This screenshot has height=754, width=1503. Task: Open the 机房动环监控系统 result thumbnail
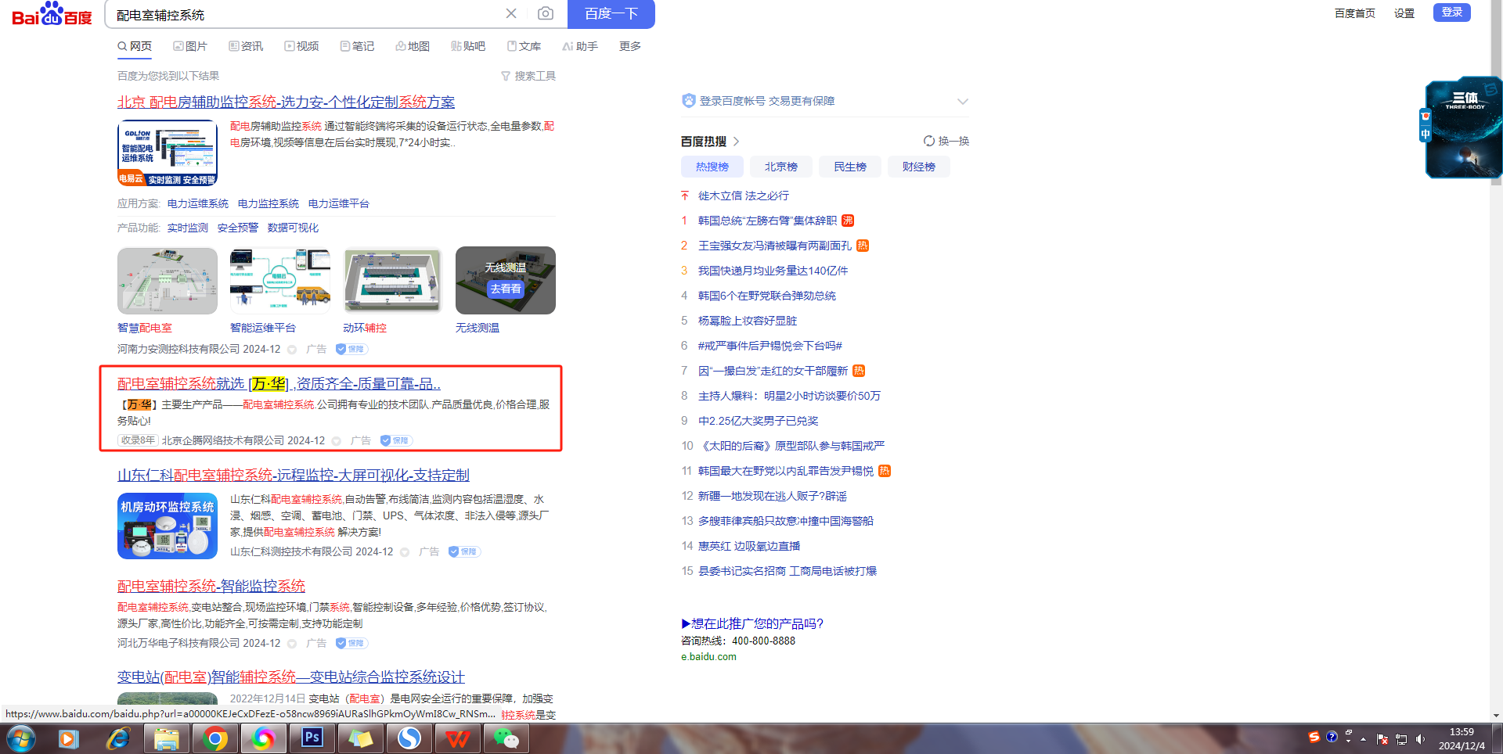tap(168, 526)
